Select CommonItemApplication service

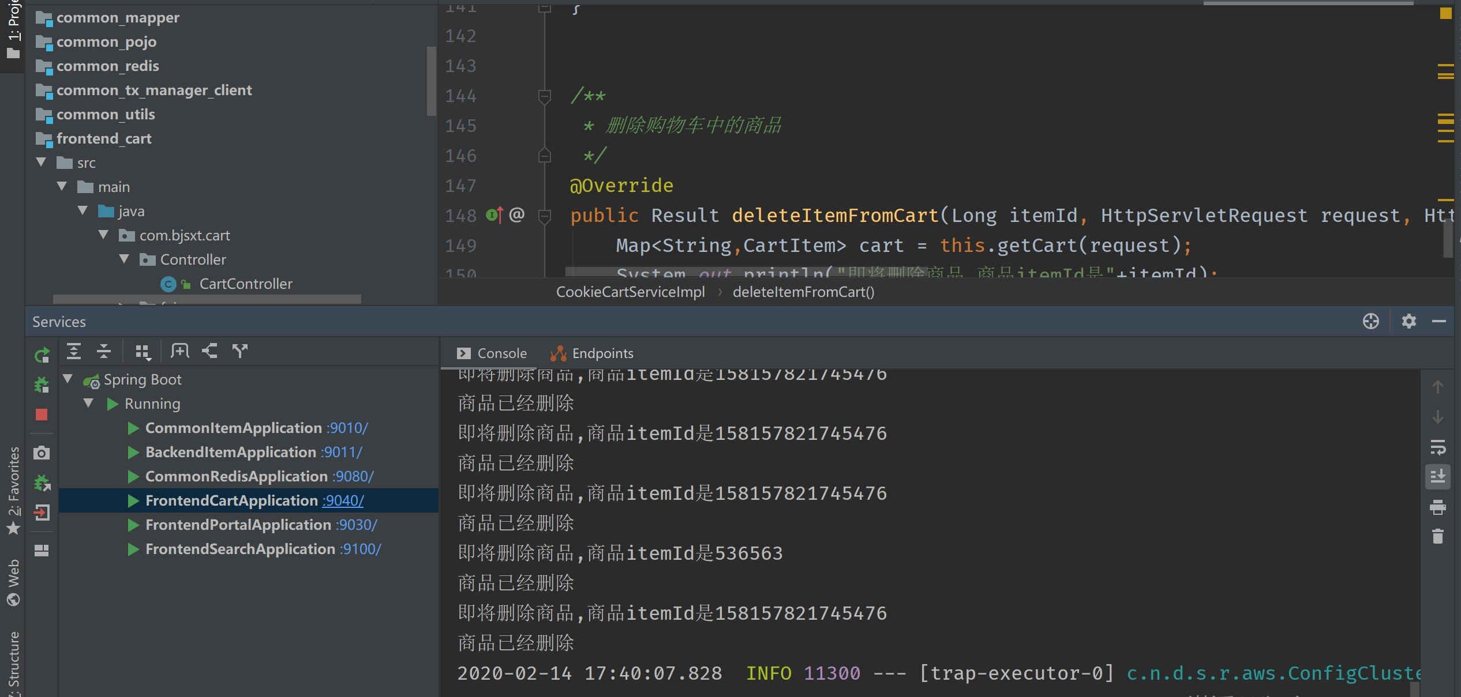point(234,428)
